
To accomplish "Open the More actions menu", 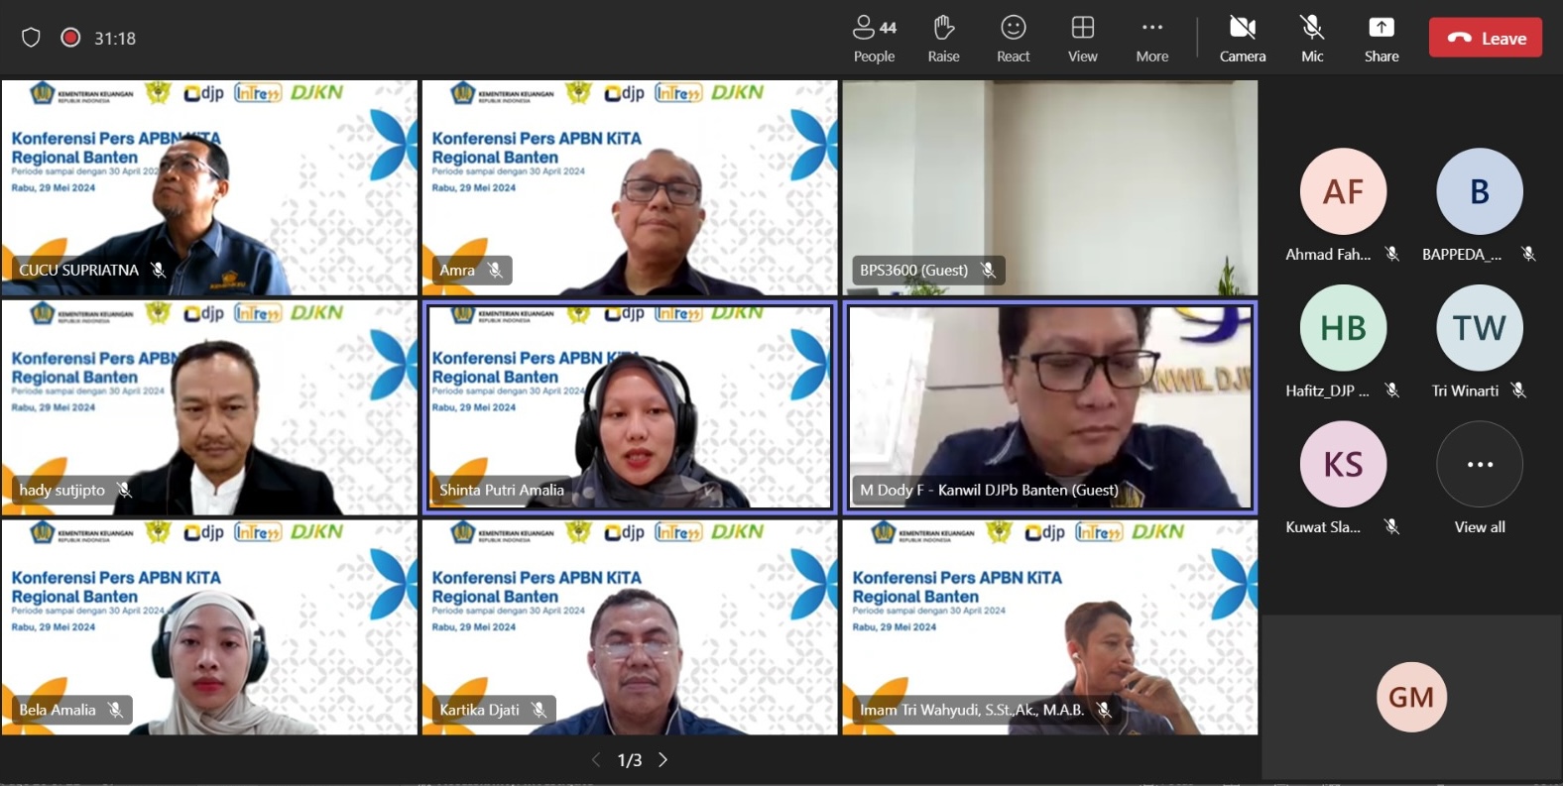I will pyautogui.click(x=1151, y=39).
